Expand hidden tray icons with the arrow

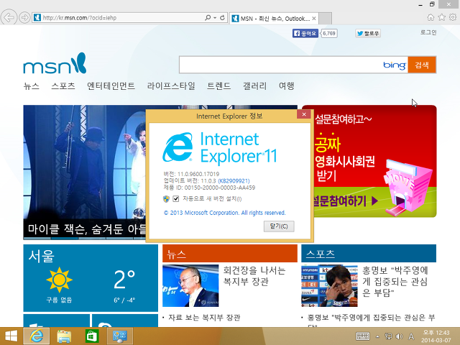coord(377,336)
